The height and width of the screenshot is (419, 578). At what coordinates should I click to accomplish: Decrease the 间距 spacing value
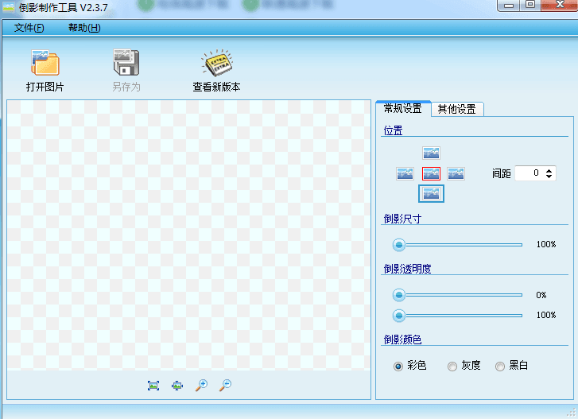(x=549, y=177)
